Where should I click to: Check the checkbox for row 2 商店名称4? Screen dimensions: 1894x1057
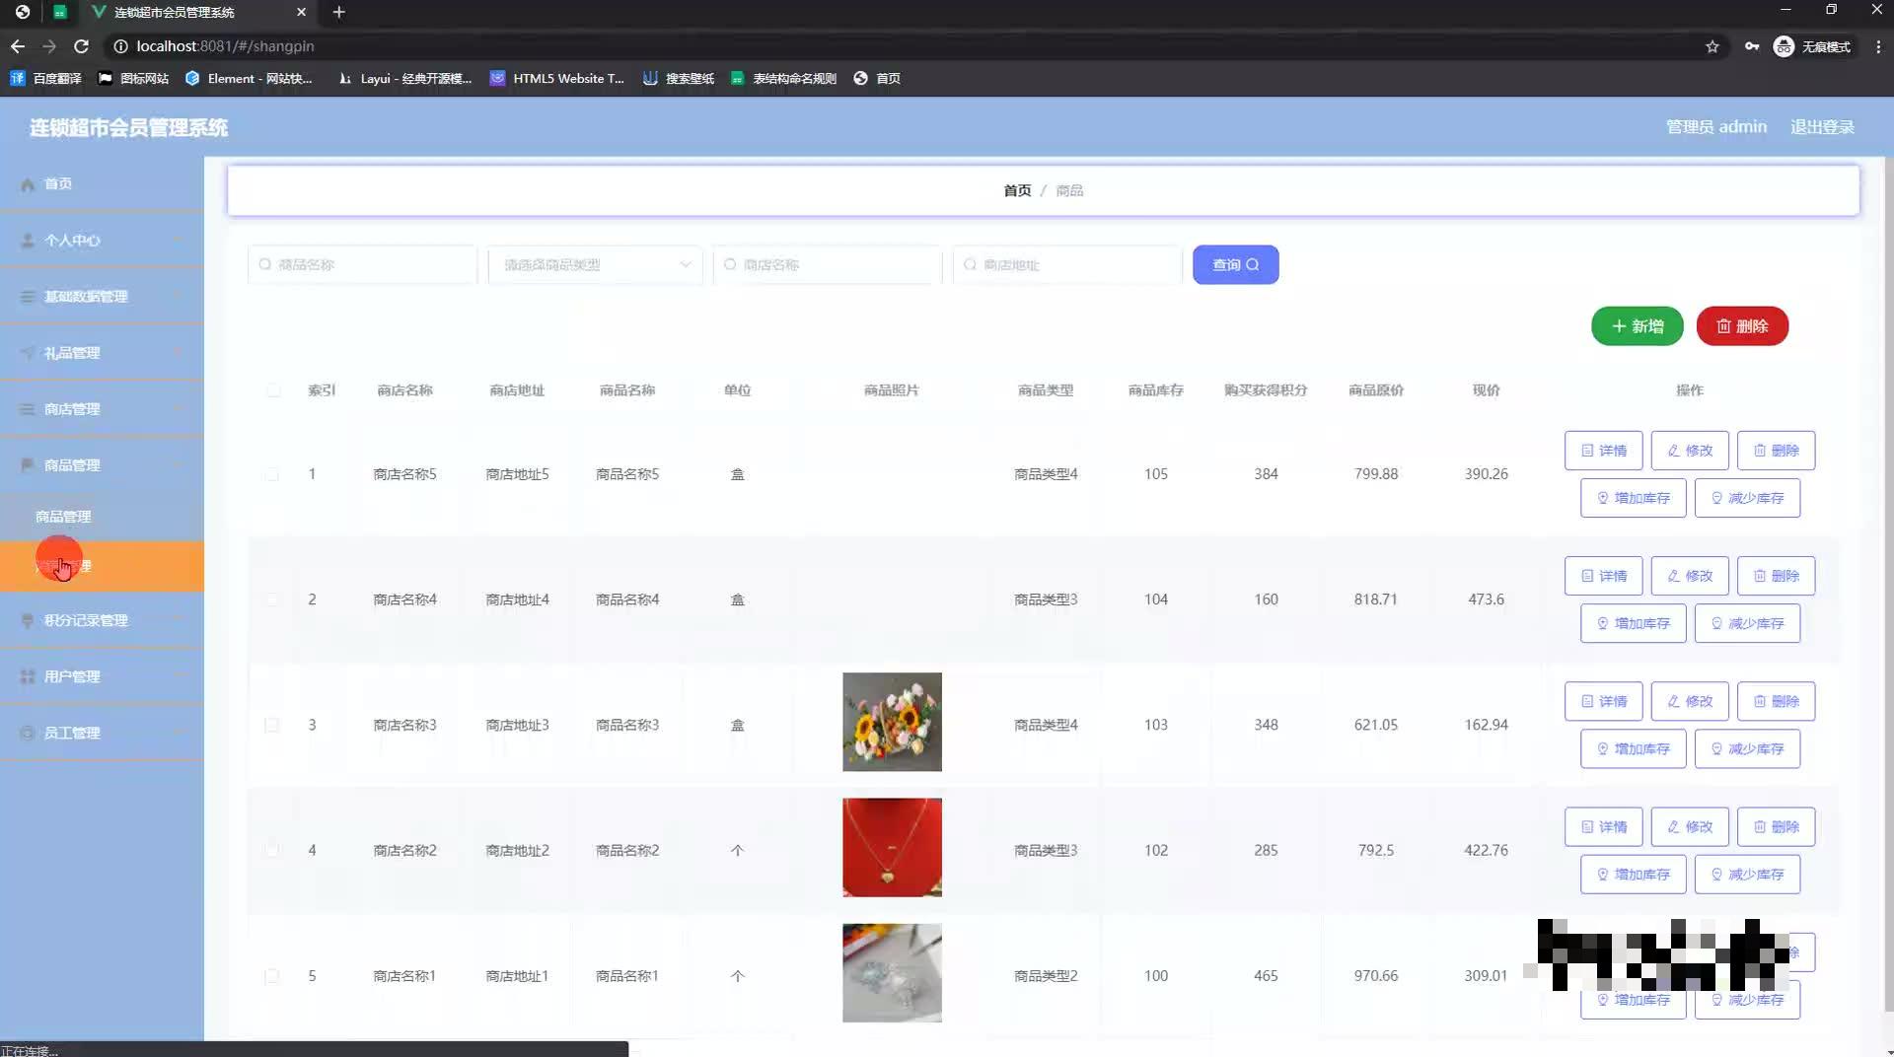tap(271, 599)
